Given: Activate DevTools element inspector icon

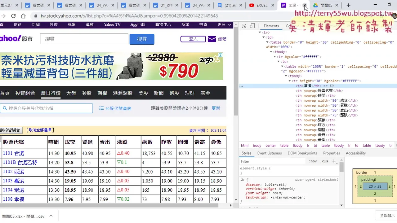Looking at the screenshot, I should coord(244,26).
